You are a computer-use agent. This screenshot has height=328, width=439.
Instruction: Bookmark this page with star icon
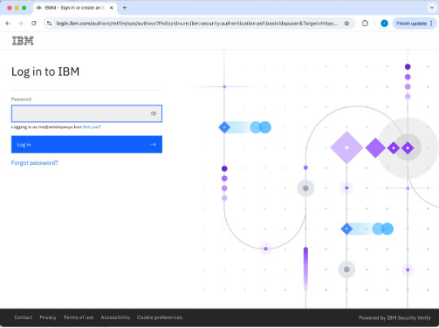[x=346, y=24]
